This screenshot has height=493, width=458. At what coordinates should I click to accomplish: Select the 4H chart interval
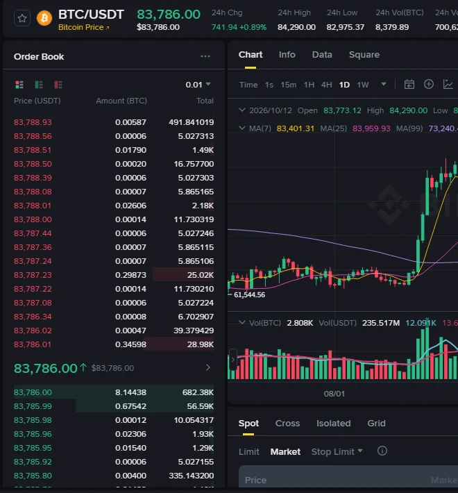point(327,85)
